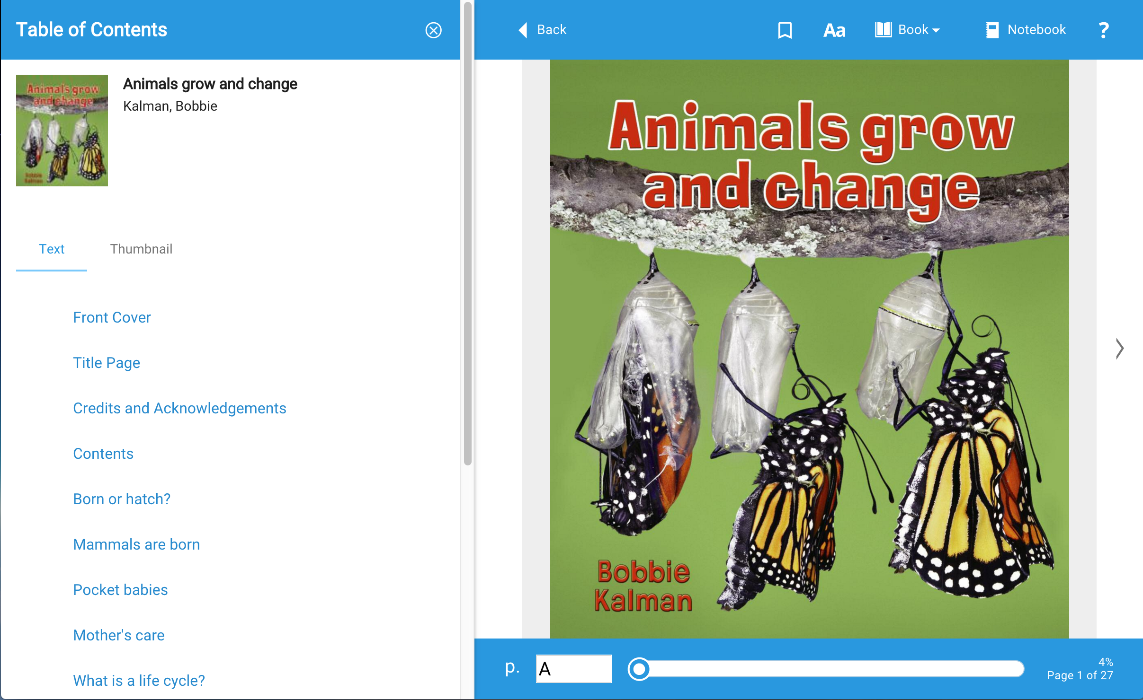
Task: Click the page progress slider handle
Action: click(639, 669)
